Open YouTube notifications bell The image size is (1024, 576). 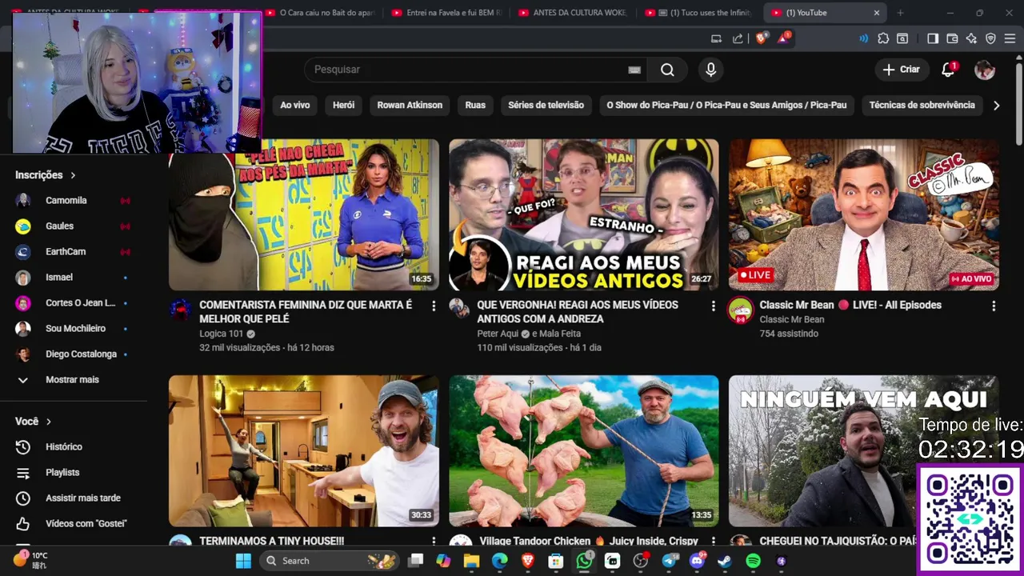pos(948,70)
